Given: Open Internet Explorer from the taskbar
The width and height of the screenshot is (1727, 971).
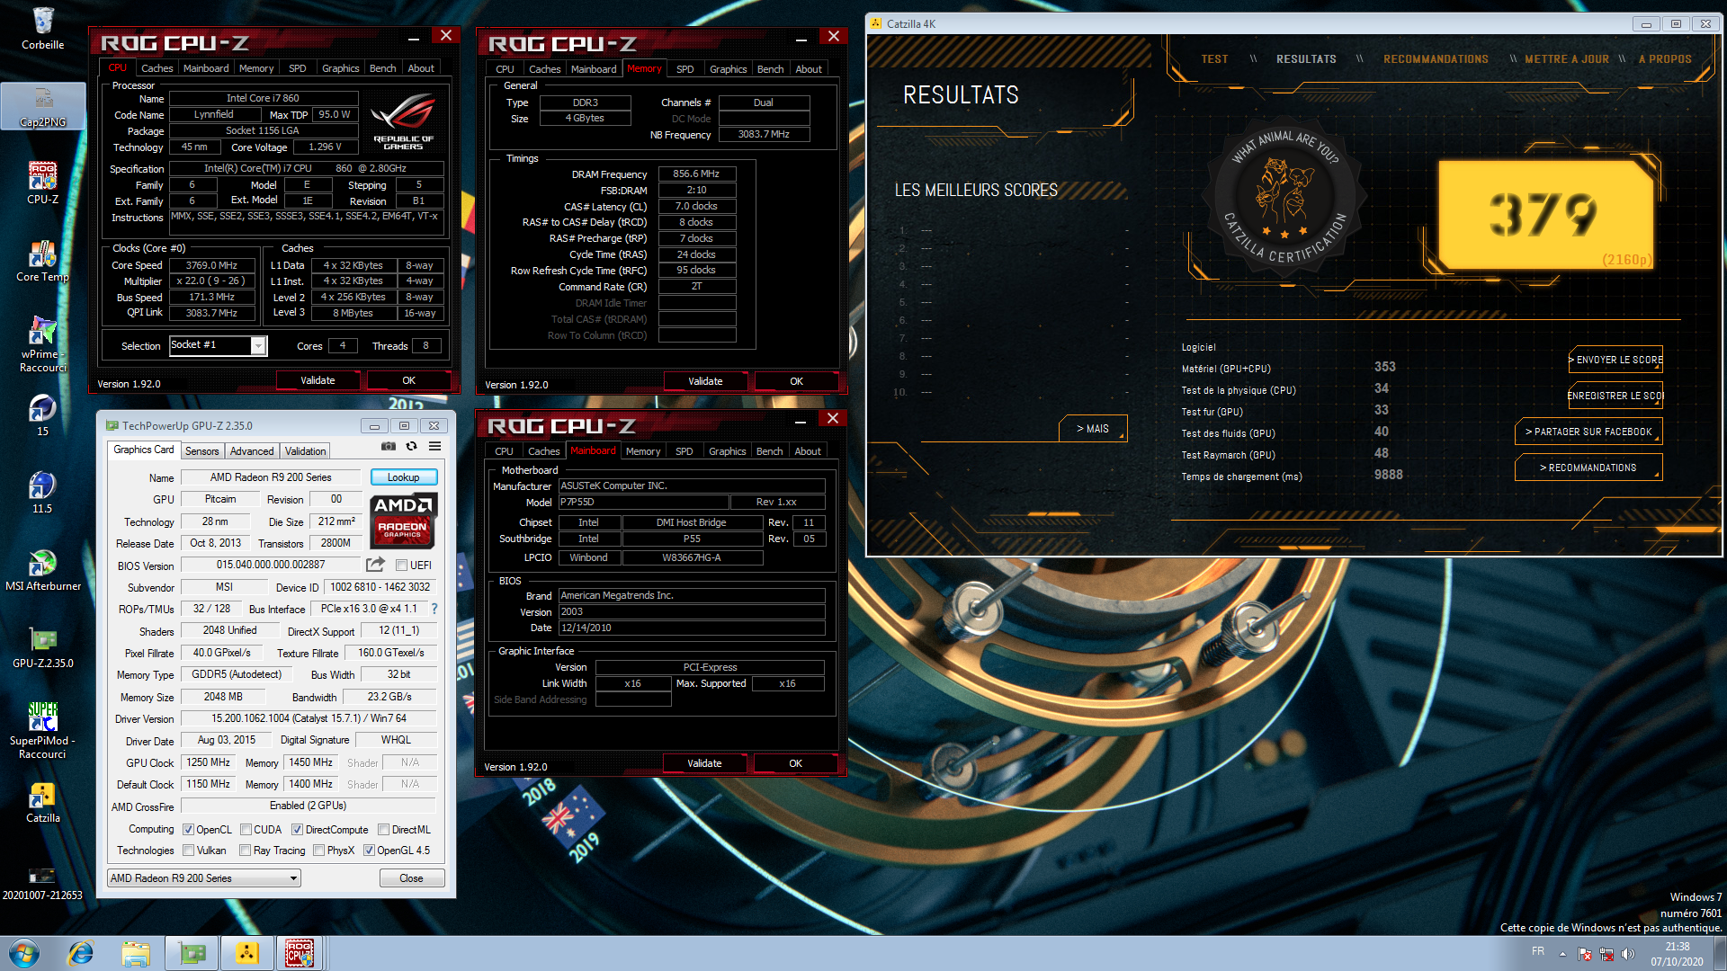Looking at the screenshot, I should coord(81,953).
